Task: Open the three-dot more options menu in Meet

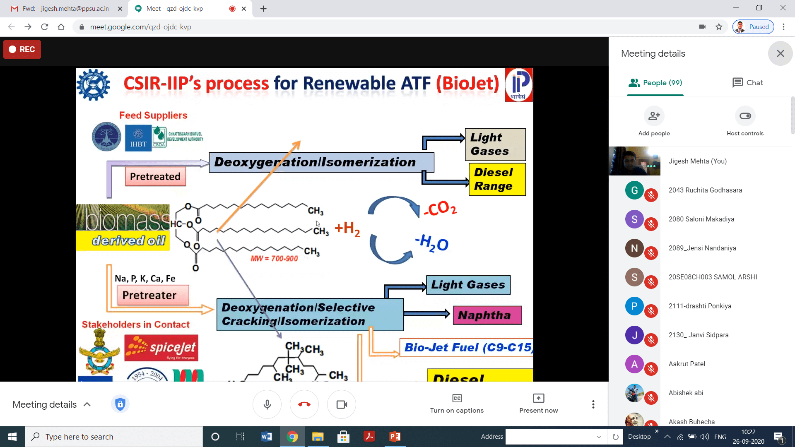Action: [x=593, y=404]
